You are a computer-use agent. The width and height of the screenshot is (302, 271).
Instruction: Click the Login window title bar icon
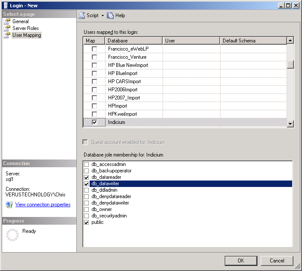[5, 5]
